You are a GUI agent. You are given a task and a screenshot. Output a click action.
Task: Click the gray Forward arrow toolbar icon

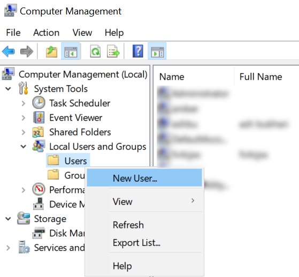coord(27,51)
